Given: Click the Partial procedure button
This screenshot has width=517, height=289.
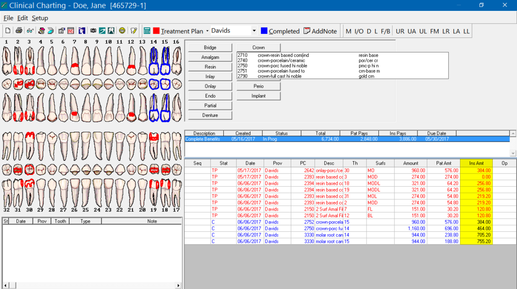Looking at the screenshot, I should (210, 106).
